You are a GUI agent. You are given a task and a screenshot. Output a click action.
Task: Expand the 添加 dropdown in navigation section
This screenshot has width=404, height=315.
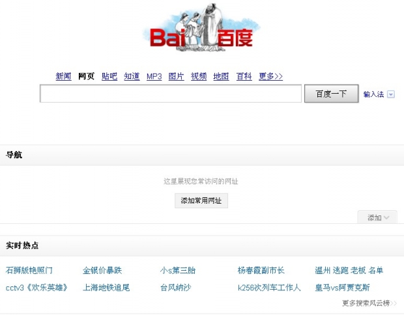(377, 218)
